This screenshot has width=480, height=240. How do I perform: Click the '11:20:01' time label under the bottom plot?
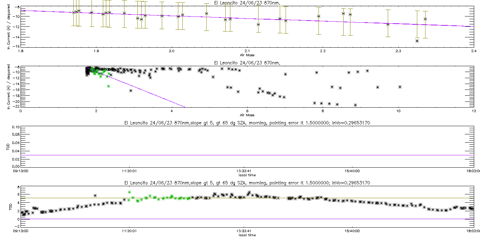pyautogui.click(x=129, y=230)
